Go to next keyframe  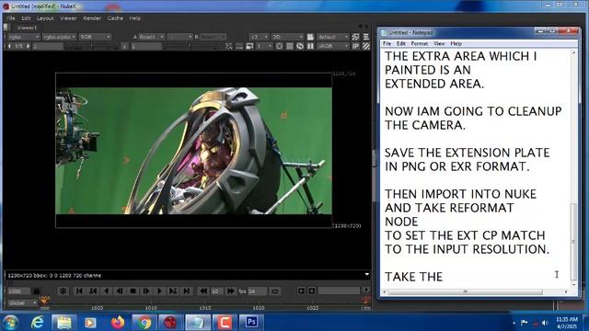pyautogui.click(x=173, y=291)
